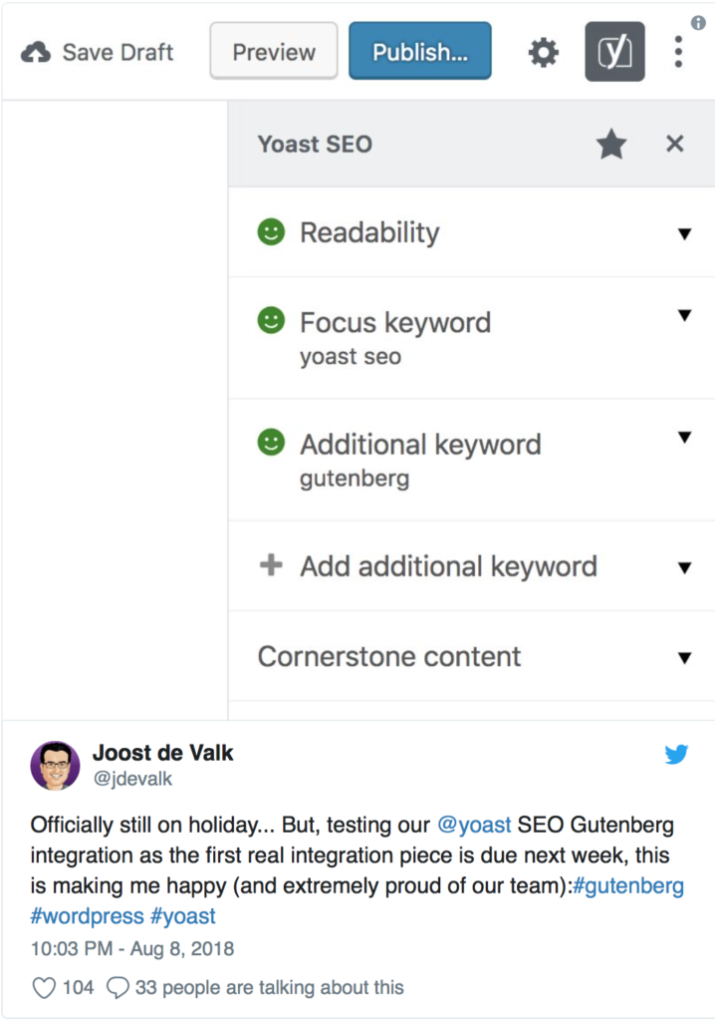Click the cloud Save Draft icon
Screen dimensions: 715x1021
36,52
